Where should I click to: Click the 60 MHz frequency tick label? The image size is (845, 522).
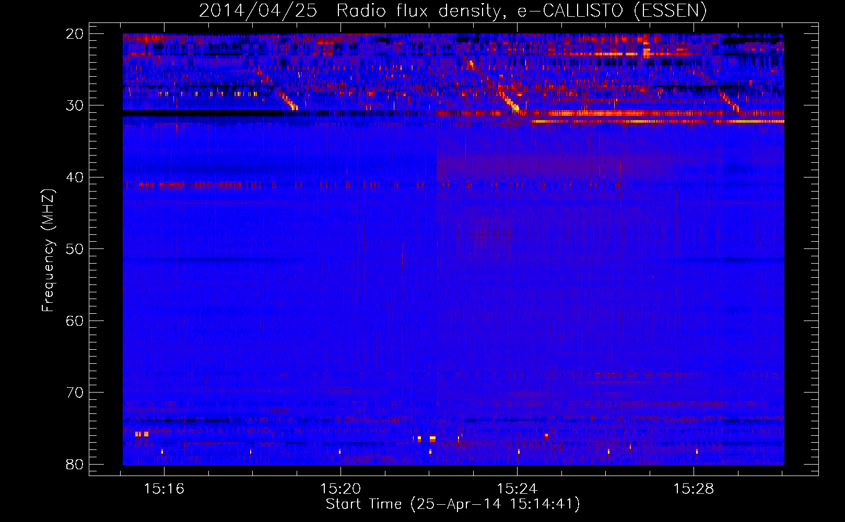tap(75, 321)
